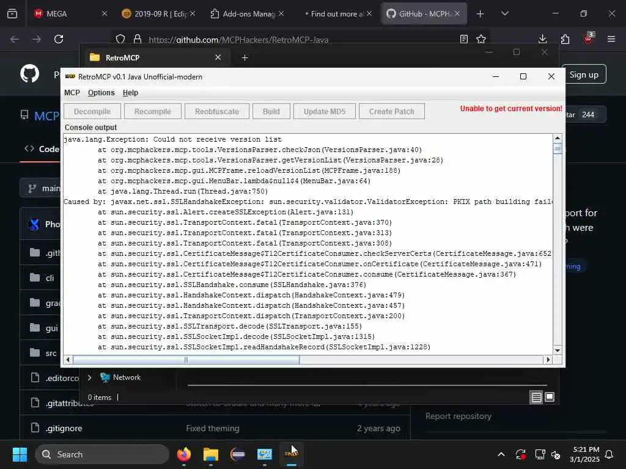The width and height of the screenshot is (626, 469).
Task: Open Firefox from the taskbar
Action: 184,454
